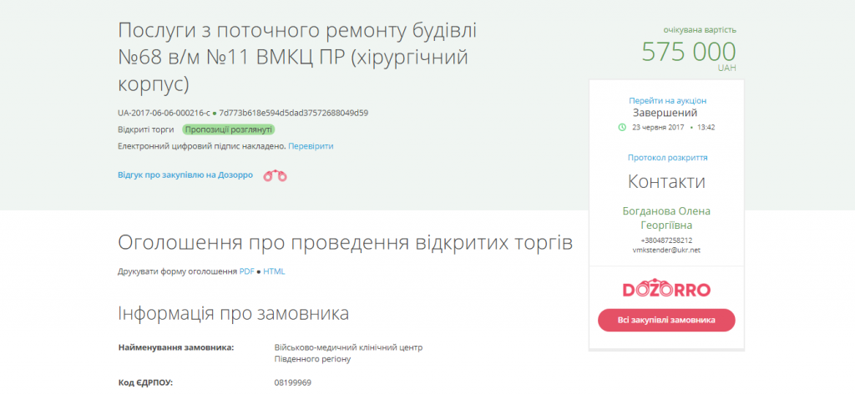Click 'Перевірити' to verify digital signature

(311, 146)
